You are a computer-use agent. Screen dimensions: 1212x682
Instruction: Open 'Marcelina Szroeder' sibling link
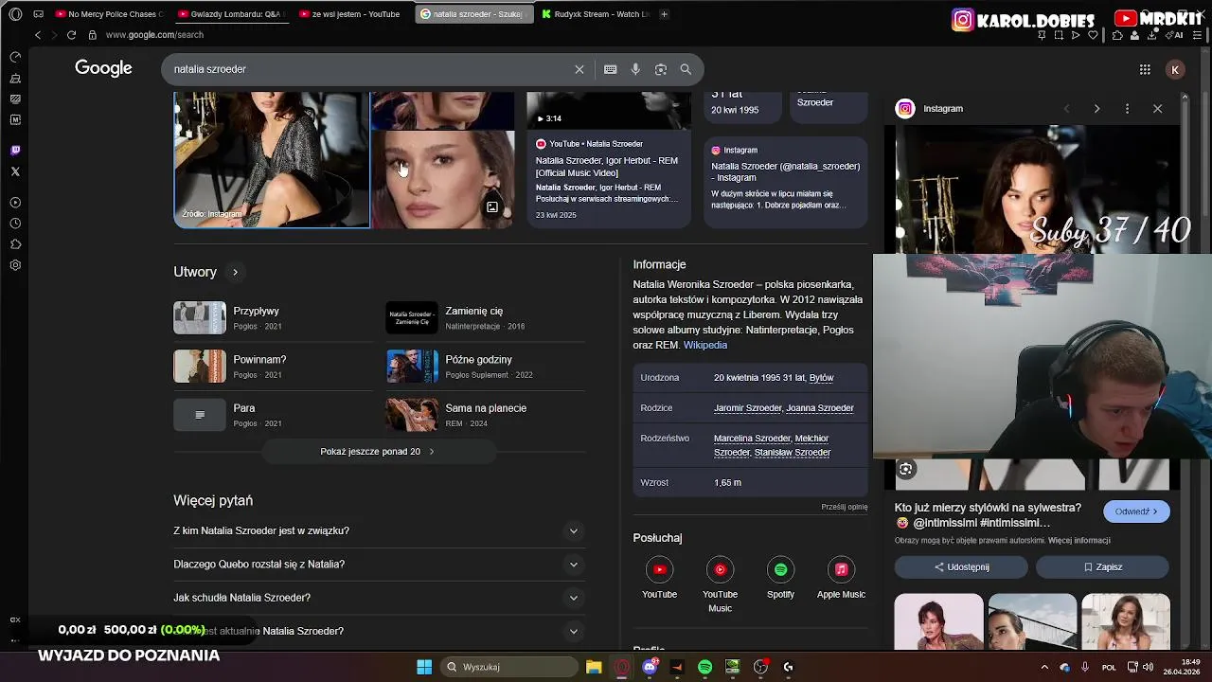pos(753,439)
